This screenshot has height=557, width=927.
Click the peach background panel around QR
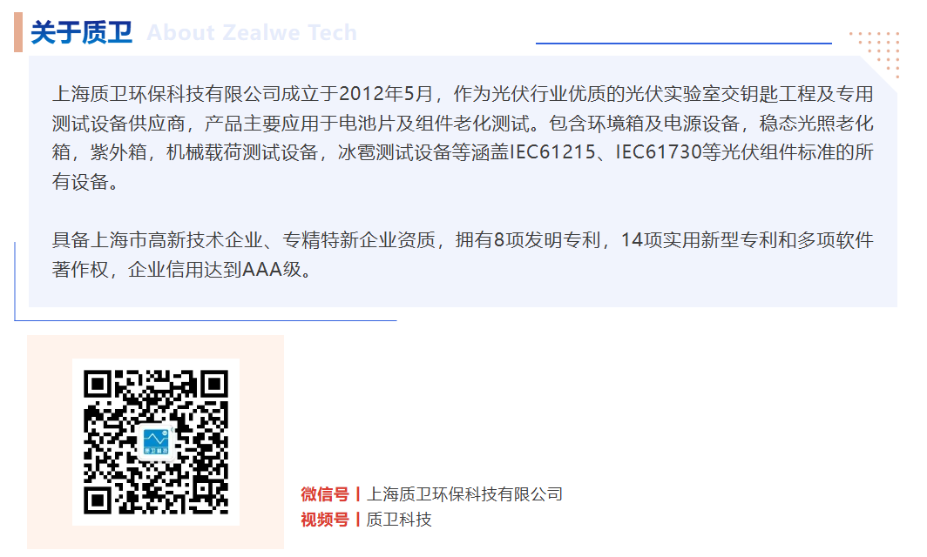155,442
